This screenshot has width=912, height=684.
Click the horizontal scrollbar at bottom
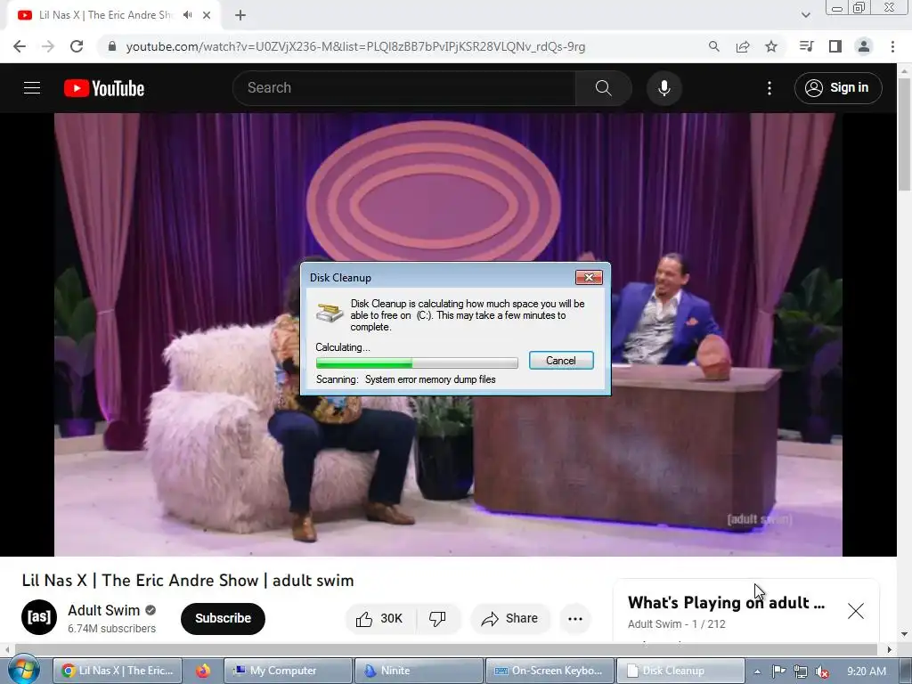(x=445, y=649)
